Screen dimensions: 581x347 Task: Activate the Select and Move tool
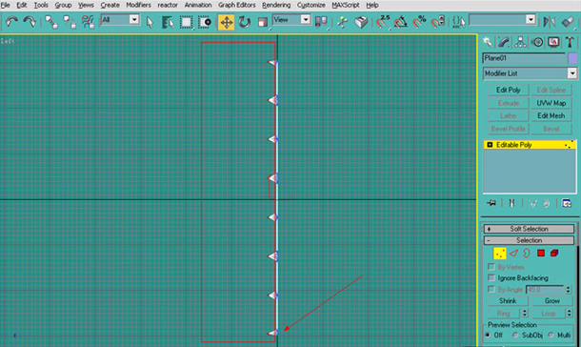point(226,22)
